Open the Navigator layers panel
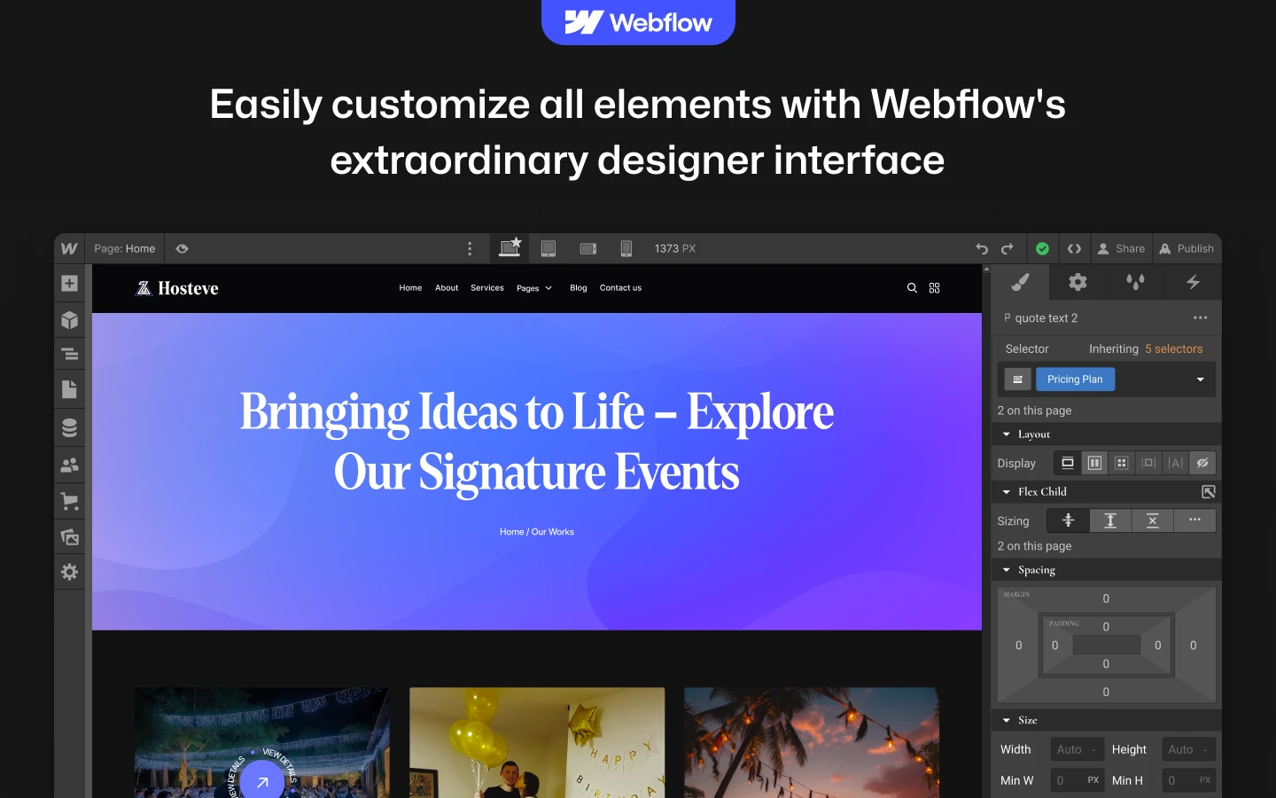The width and height of the screenshot is (1276, 798). coord(70,355)
